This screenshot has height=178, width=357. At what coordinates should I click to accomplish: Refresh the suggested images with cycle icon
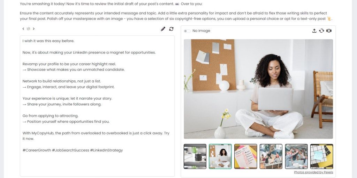click(321, 31)
